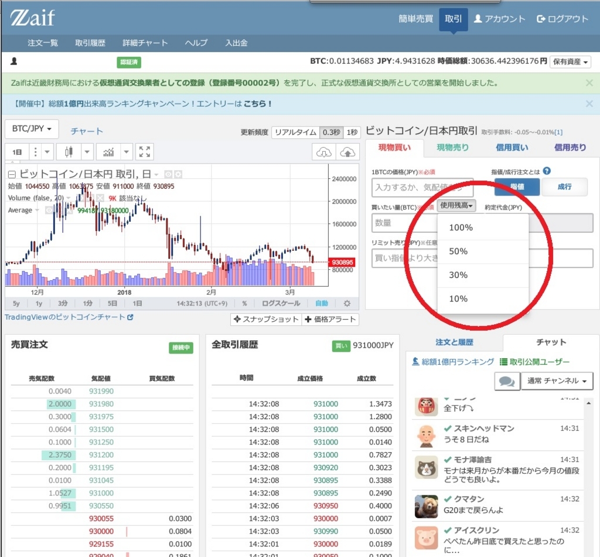The image size is (600, 557).
Task: Switch to 現物売り tab
Action: tap(453, 148)
